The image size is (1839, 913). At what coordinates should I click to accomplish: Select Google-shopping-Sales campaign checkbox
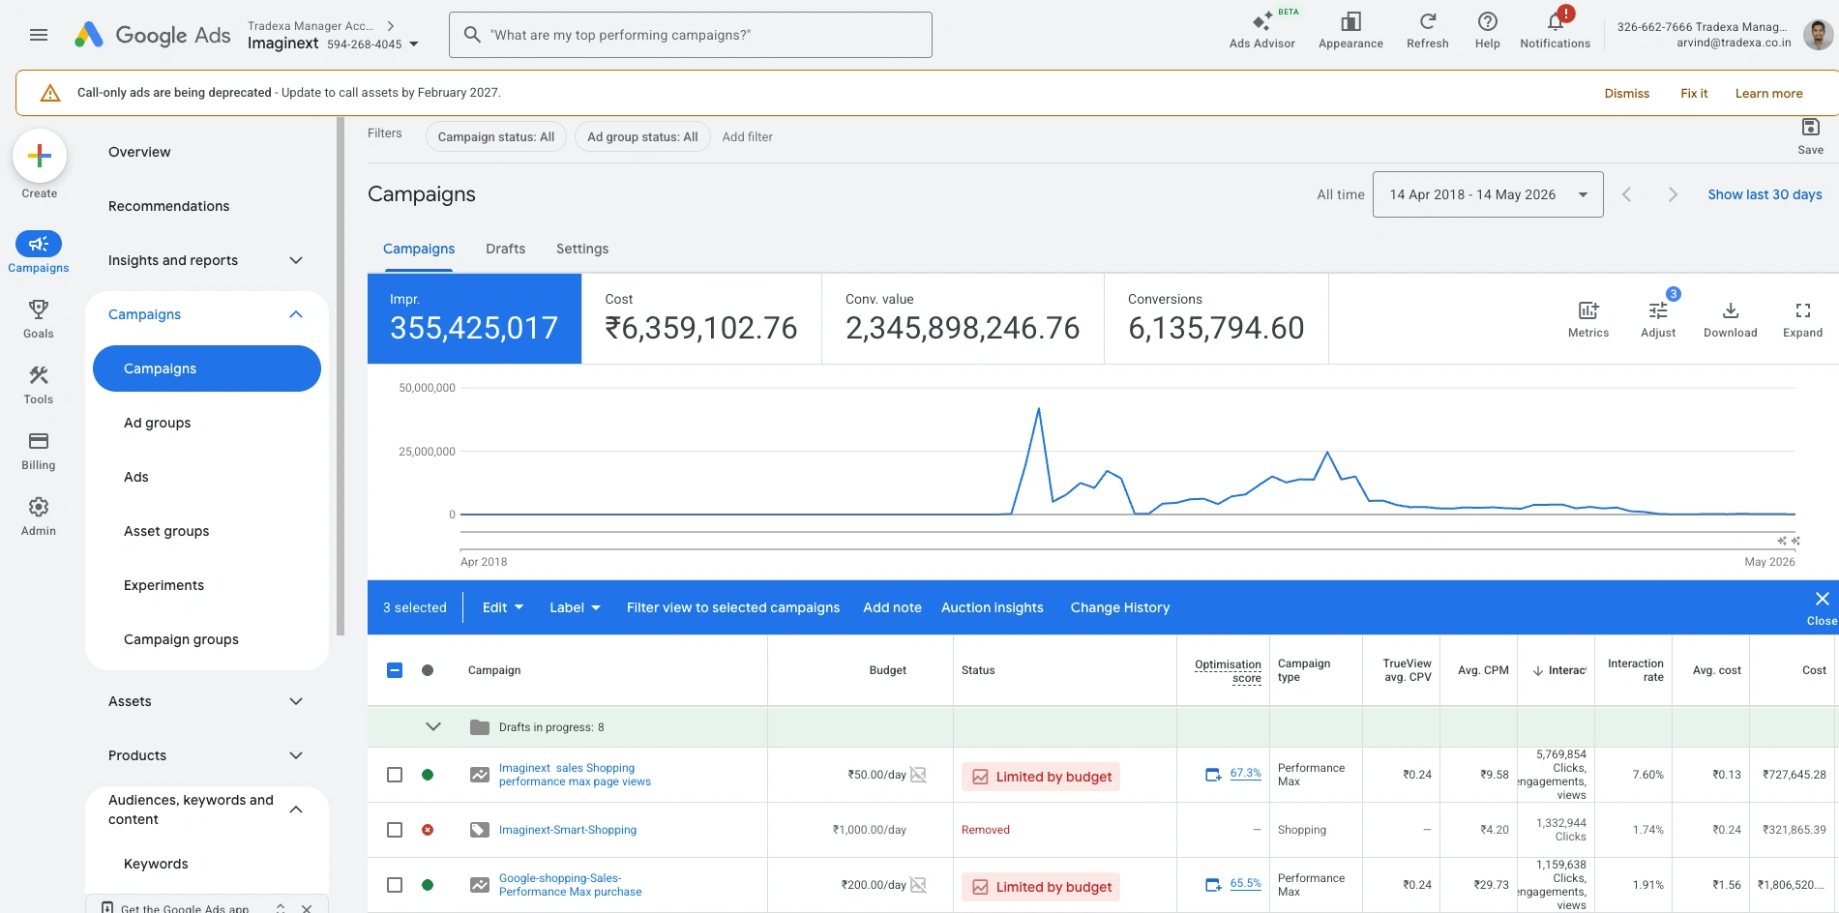(395, 885)
